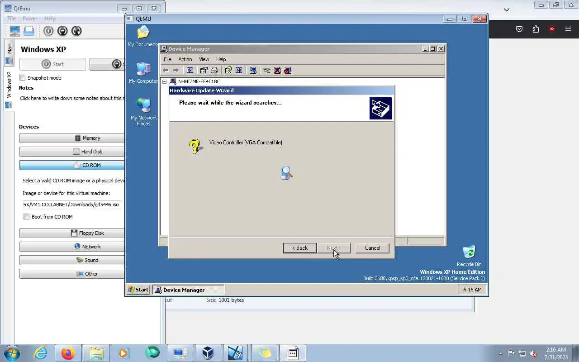Click QtEmu open machine toolbar icon
579x362 pixels.
(29, 31)
